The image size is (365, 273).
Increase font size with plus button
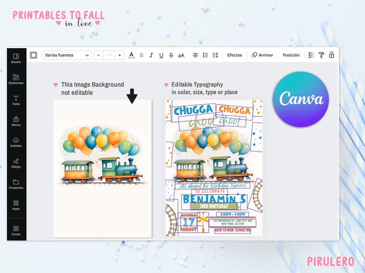click(x=120, y=55)
